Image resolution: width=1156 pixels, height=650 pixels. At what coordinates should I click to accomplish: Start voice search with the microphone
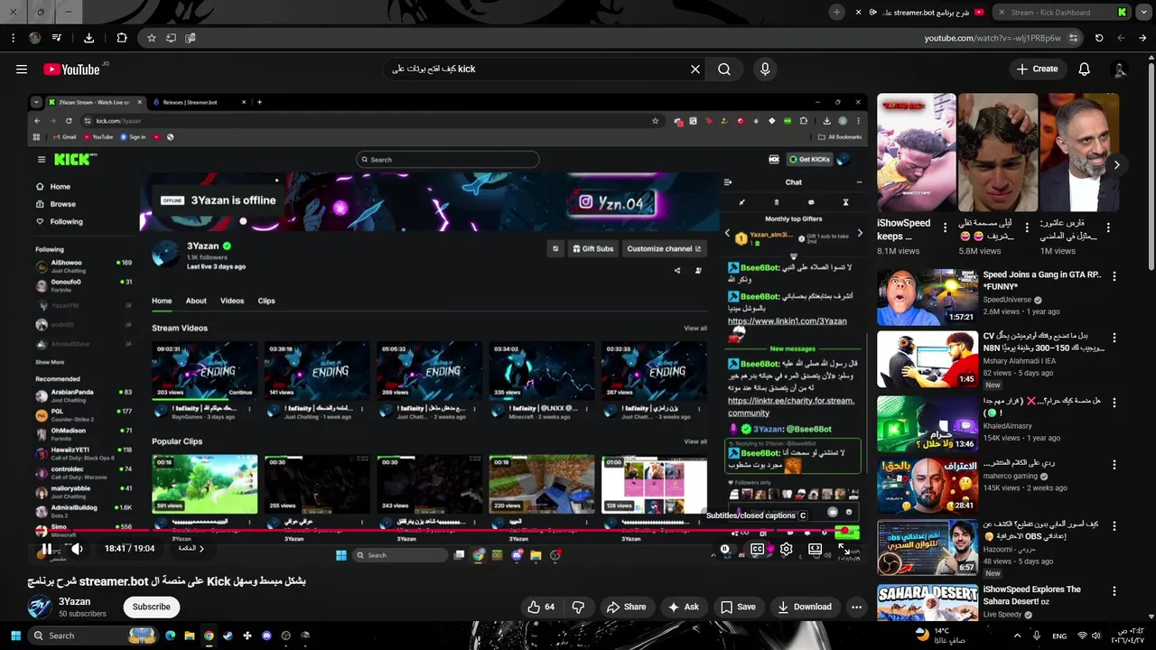coord(765,69)
